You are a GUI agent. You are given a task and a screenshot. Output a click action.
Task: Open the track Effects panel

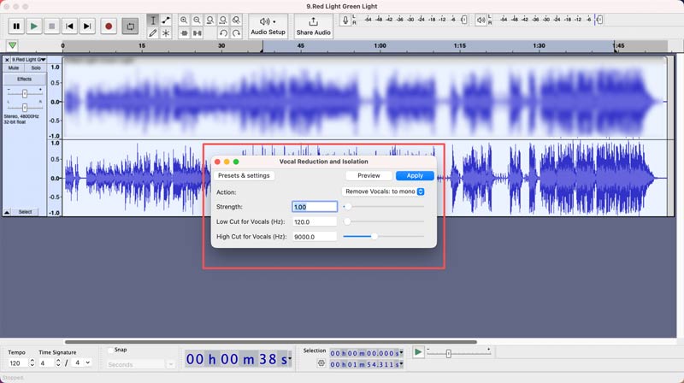point(25,80)
